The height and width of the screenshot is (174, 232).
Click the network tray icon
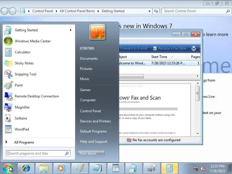click(195, 168)
